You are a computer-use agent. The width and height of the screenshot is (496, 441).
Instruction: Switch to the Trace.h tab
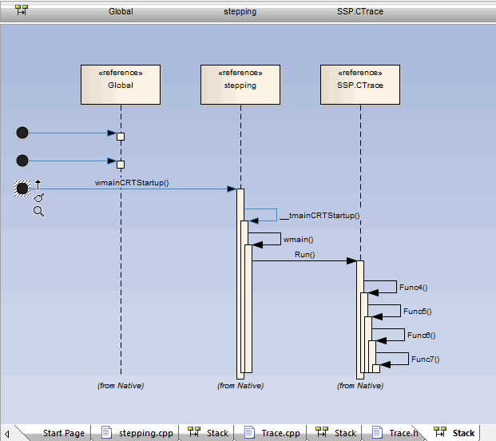click(x=403, y=433)
